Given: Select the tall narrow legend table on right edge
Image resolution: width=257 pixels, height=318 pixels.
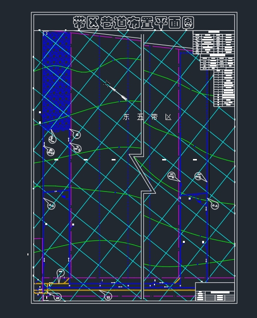Looking at the screenshot, I should pyautogui.click(x=224, y=88).
